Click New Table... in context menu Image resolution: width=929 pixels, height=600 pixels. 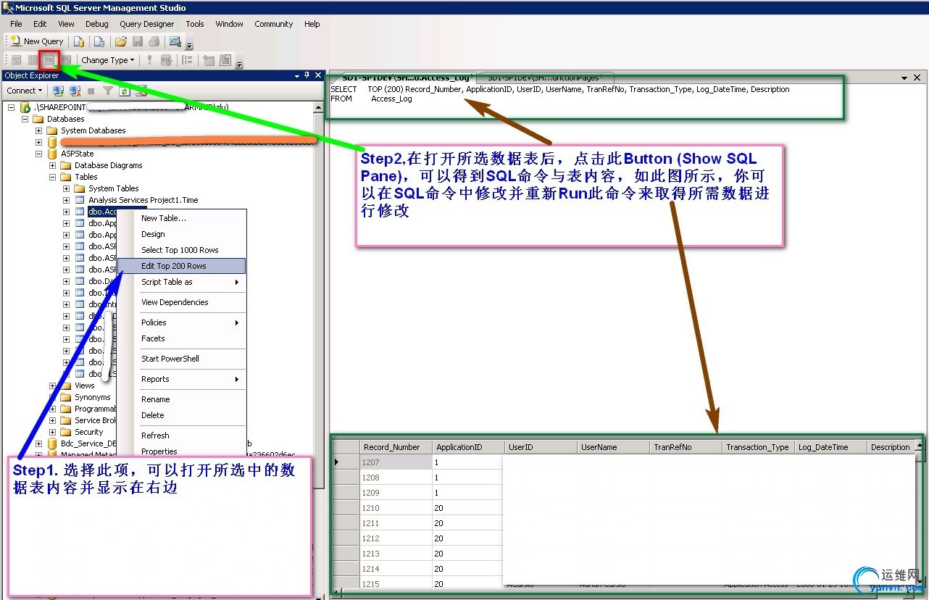[182, 218]
